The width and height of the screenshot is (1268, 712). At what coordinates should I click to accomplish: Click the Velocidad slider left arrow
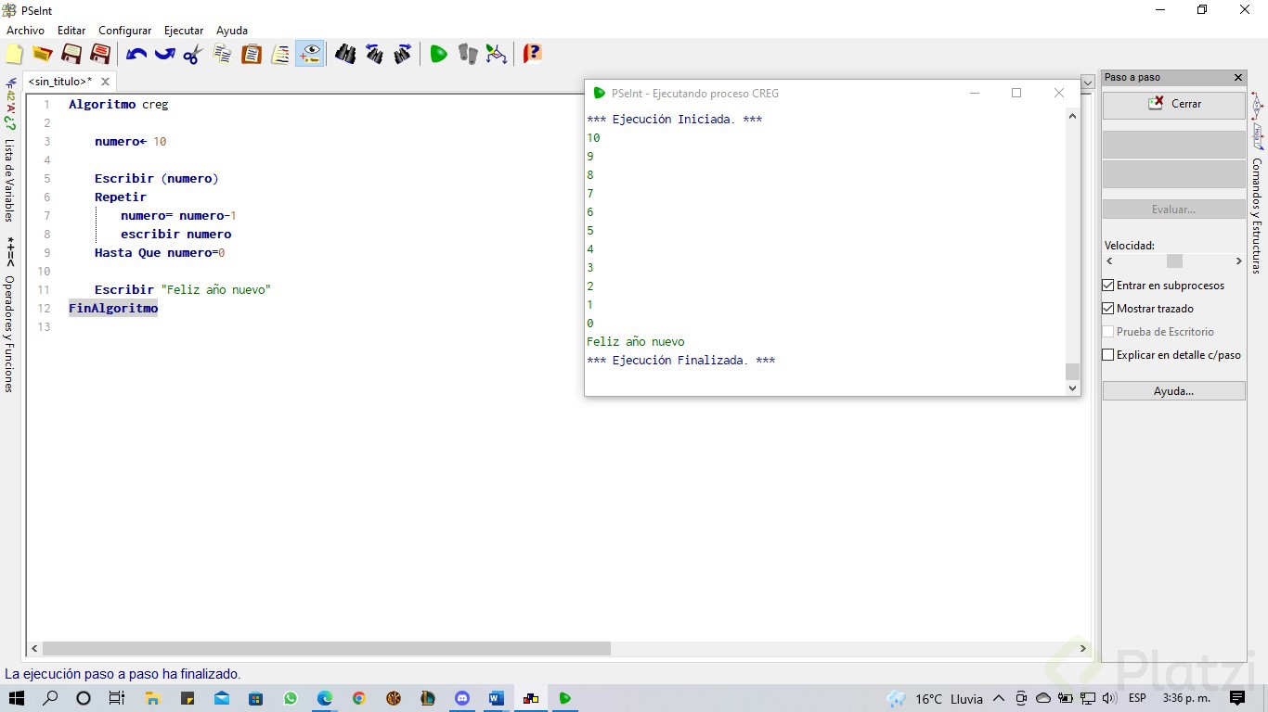pos(1110,261)
